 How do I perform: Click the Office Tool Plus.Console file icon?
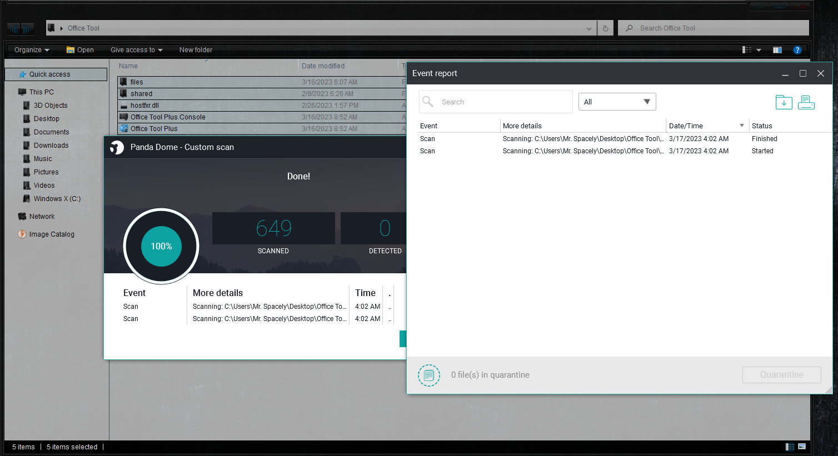(x=124, y=117)
